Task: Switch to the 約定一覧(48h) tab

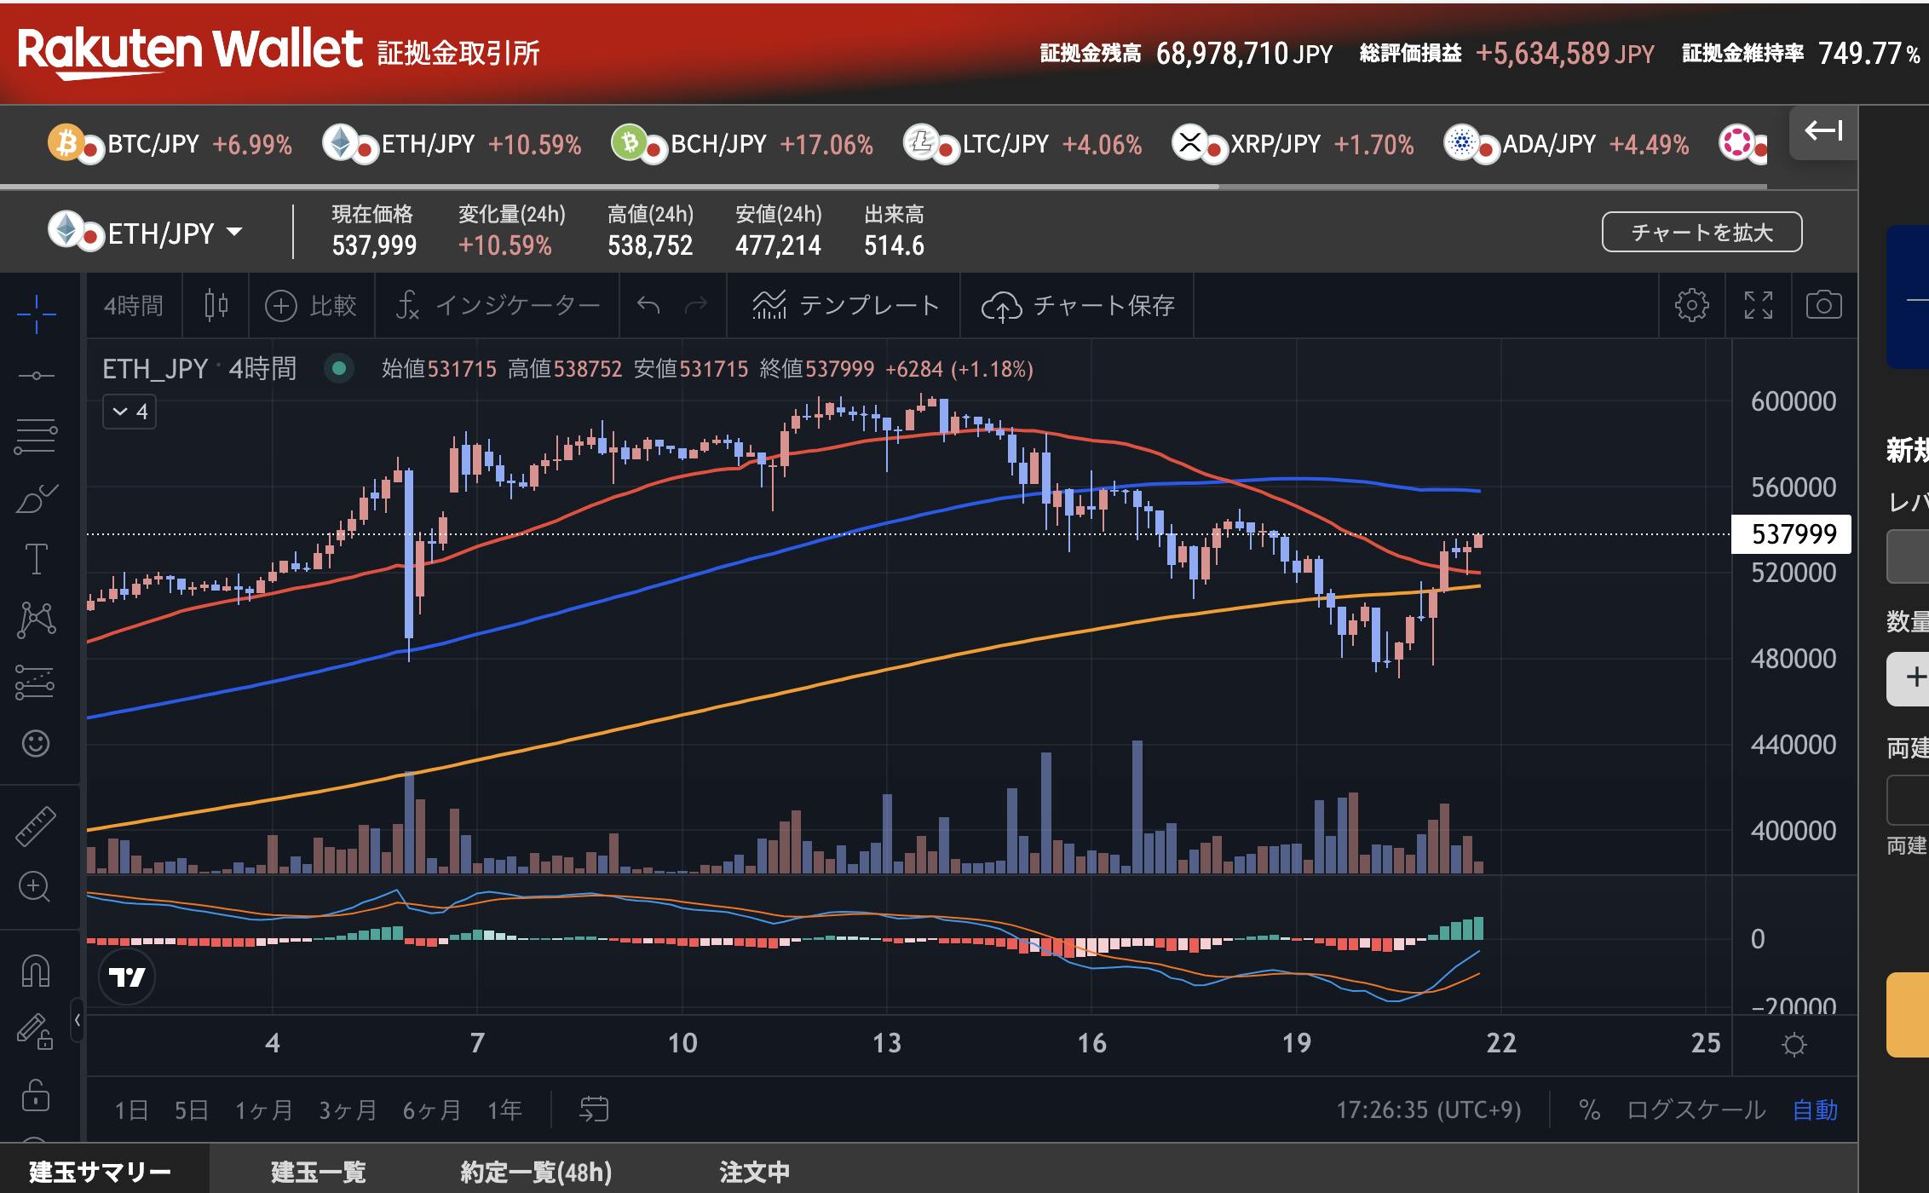Action: [536, 1172]
